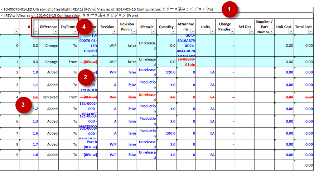
Task: Open the Revision Pinning filter dropdown
Action: coord(134,31)
